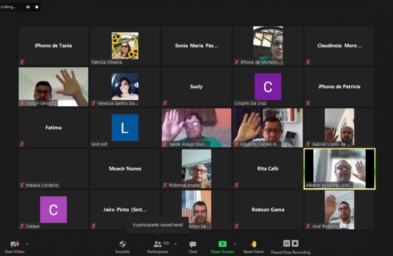Stop the recording from the top-left indicator

(x=36, y=7)
